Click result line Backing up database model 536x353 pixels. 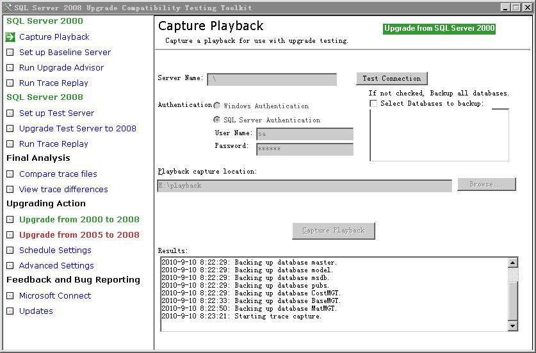point(247,270)
